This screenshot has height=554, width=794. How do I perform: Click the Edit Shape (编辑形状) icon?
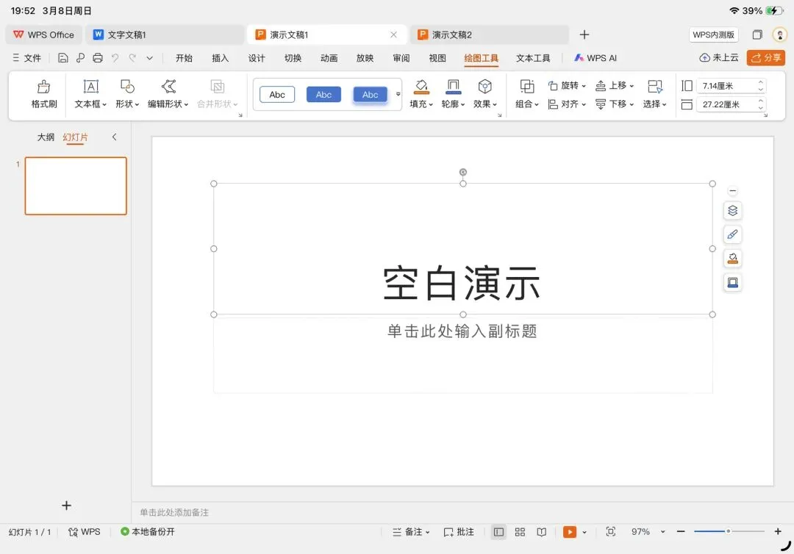(x=168, y=87)
